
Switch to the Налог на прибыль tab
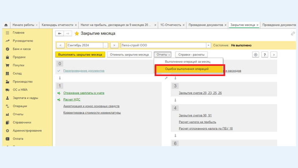click(116, 25)
